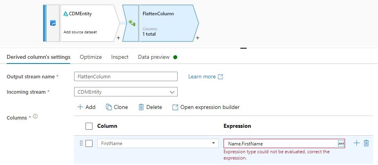Click the plus after CDMEntity node
Viewport: 378px width, 165px height.
pyautogui.click(x=118, y=38)
